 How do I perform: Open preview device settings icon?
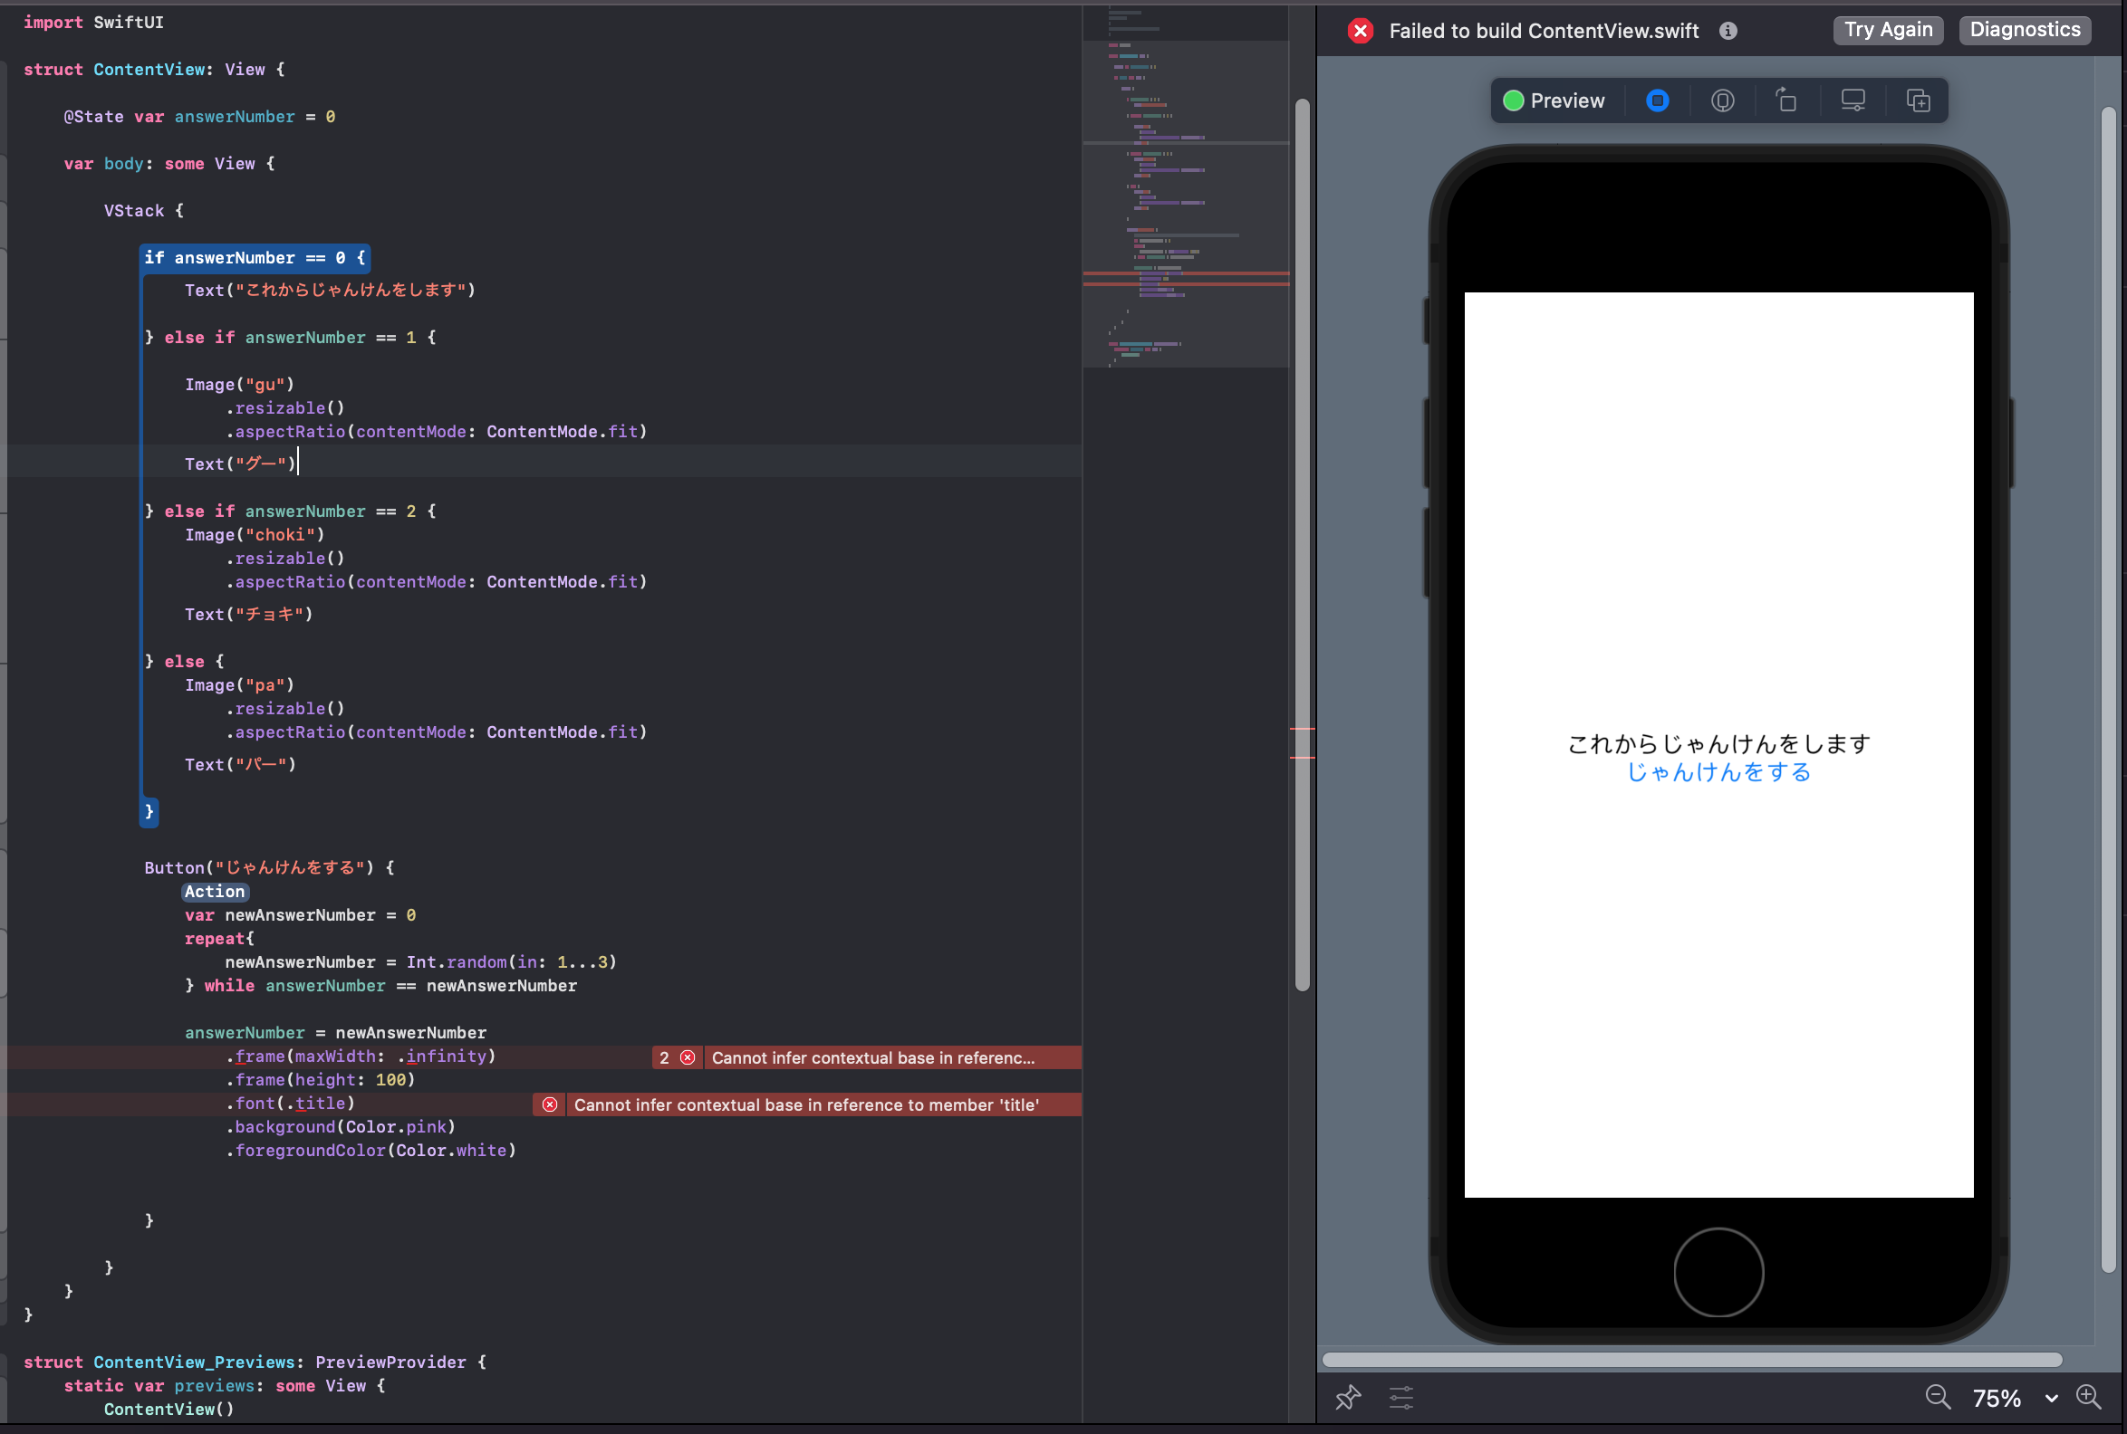click(1853, 100)
